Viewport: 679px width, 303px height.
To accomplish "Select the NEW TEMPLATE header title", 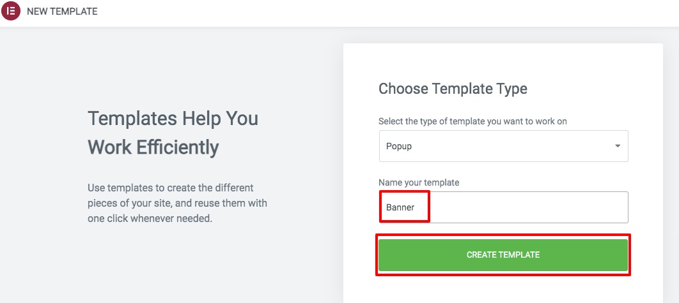I will 62,11.
